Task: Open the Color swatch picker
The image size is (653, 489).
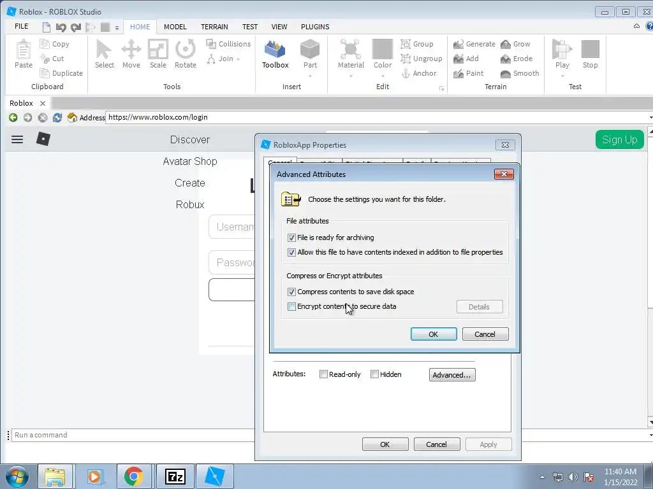Action: click(383, 50)
